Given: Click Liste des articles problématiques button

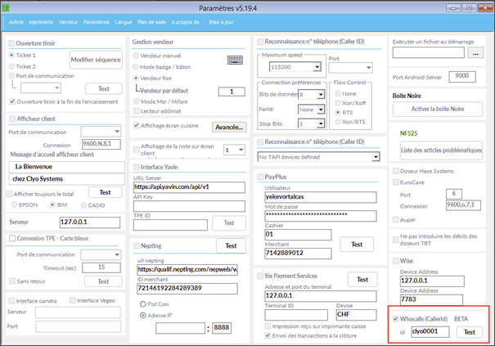Looking at the screenshot, I should point(442,151).
